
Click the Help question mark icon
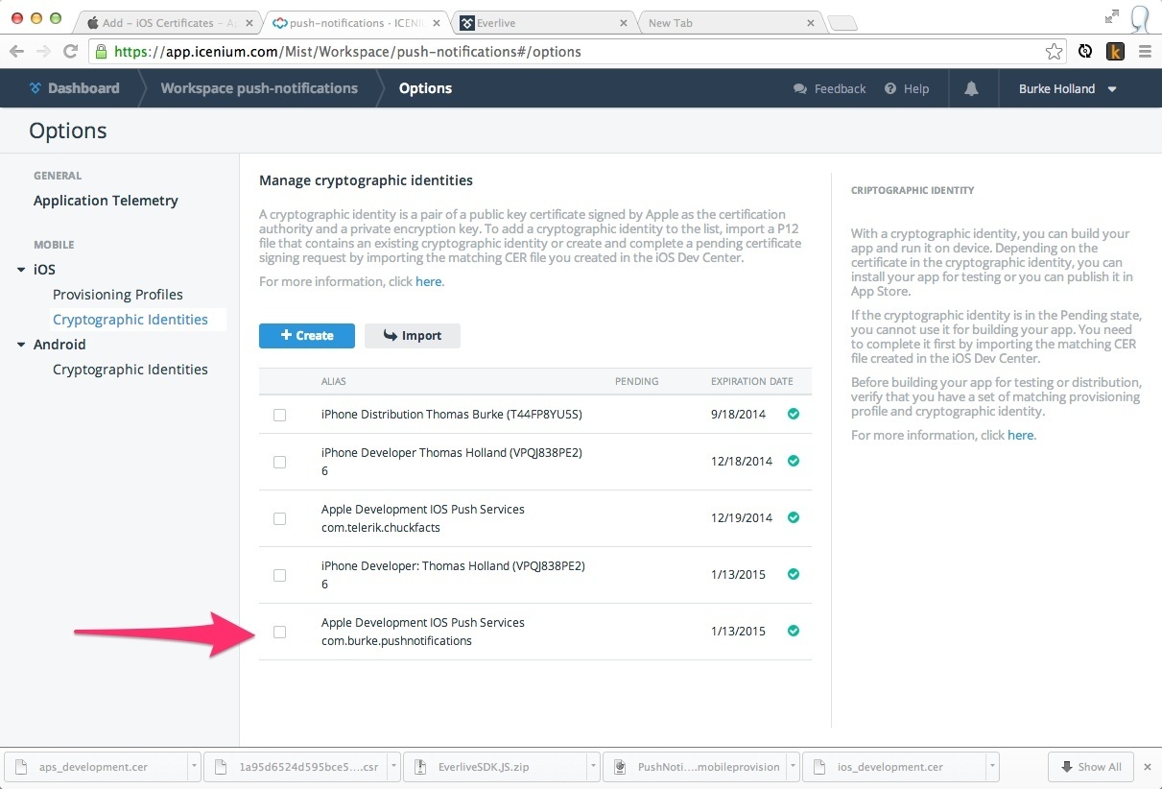click(x=890, y=88)
